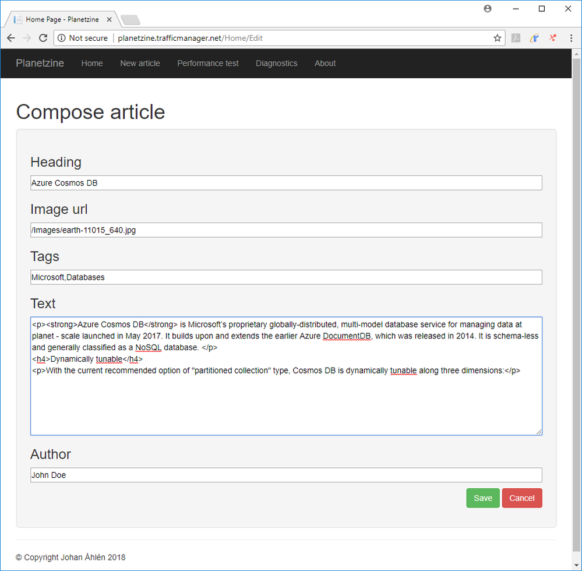The height and width of the screenshot is (571, 582).
Task: Click the Copyright Johan Åhlén 2018 footer text
Action: (70, 557)
